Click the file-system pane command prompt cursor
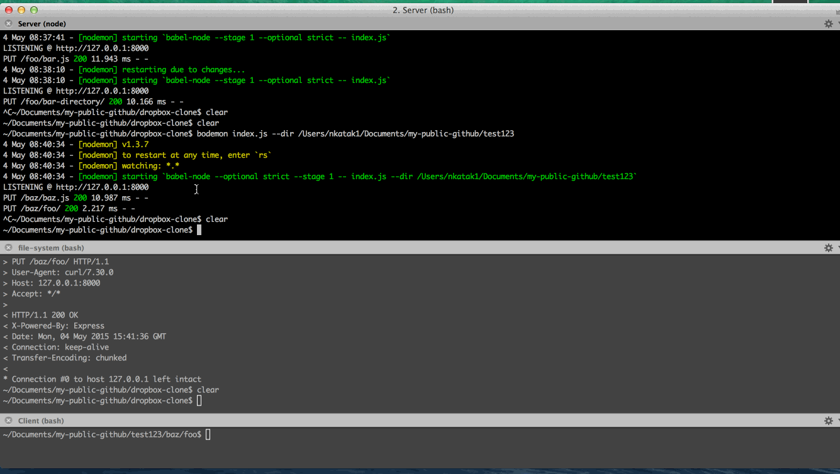The height and width of the screenshot is (474, 840). (198, 400)
